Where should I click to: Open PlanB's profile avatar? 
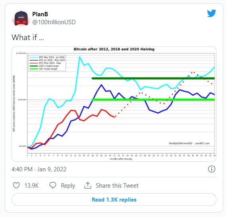(21, 18)
